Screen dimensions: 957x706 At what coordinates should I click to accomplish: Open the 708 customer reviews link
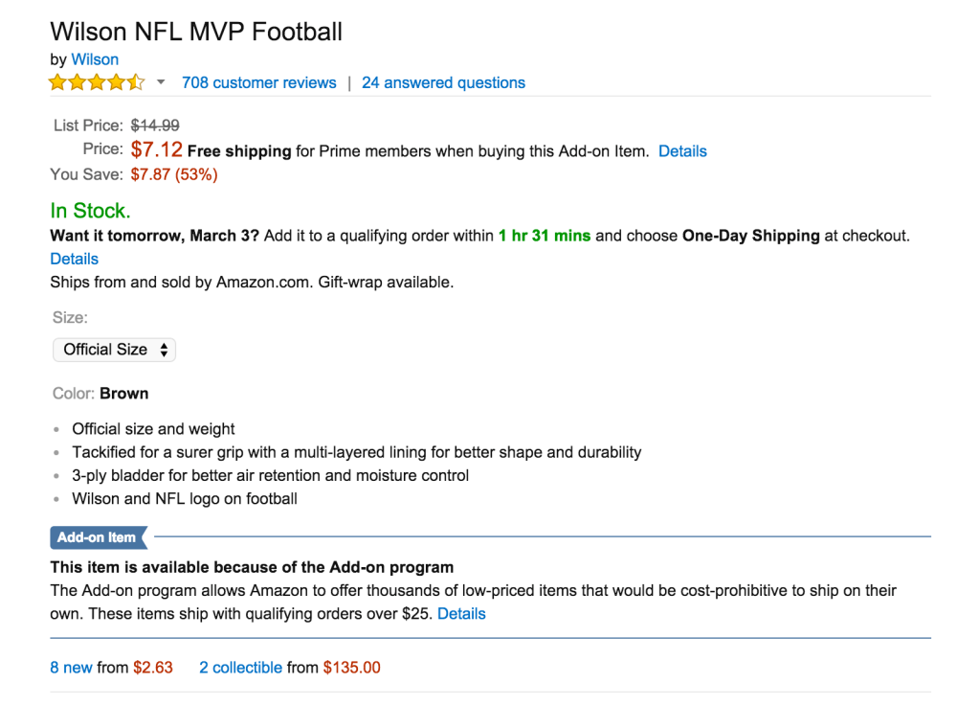[x=259, y=82]
